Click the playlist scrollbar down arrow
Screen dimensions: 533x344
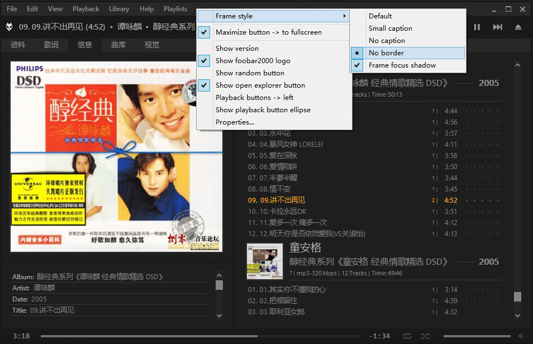click(x=518, y=316)
